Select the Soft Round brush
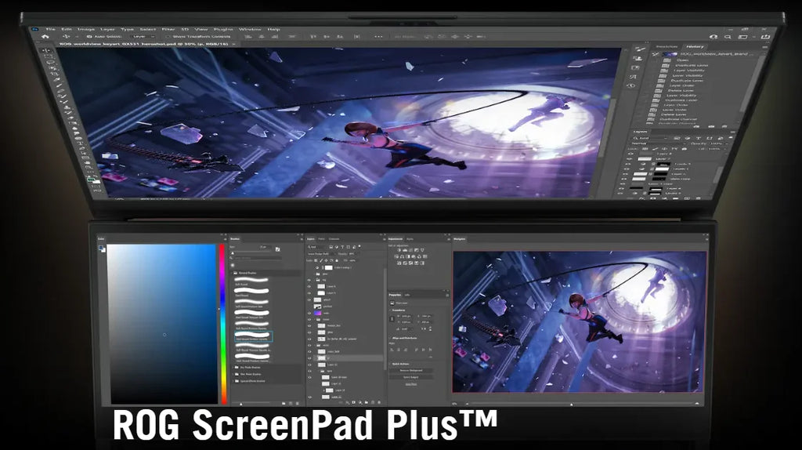The width and height of the screenshot is (802, 450). (251, 281)
